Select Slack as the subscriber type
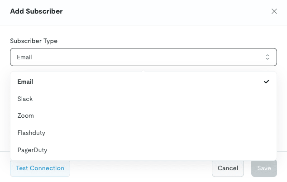Screen dimensions: 287x182 25,99
